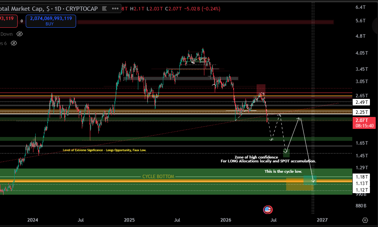Toggle the eye icon next to Down indicator
This screenshot has width=378, height=227.
pos(20,34)
